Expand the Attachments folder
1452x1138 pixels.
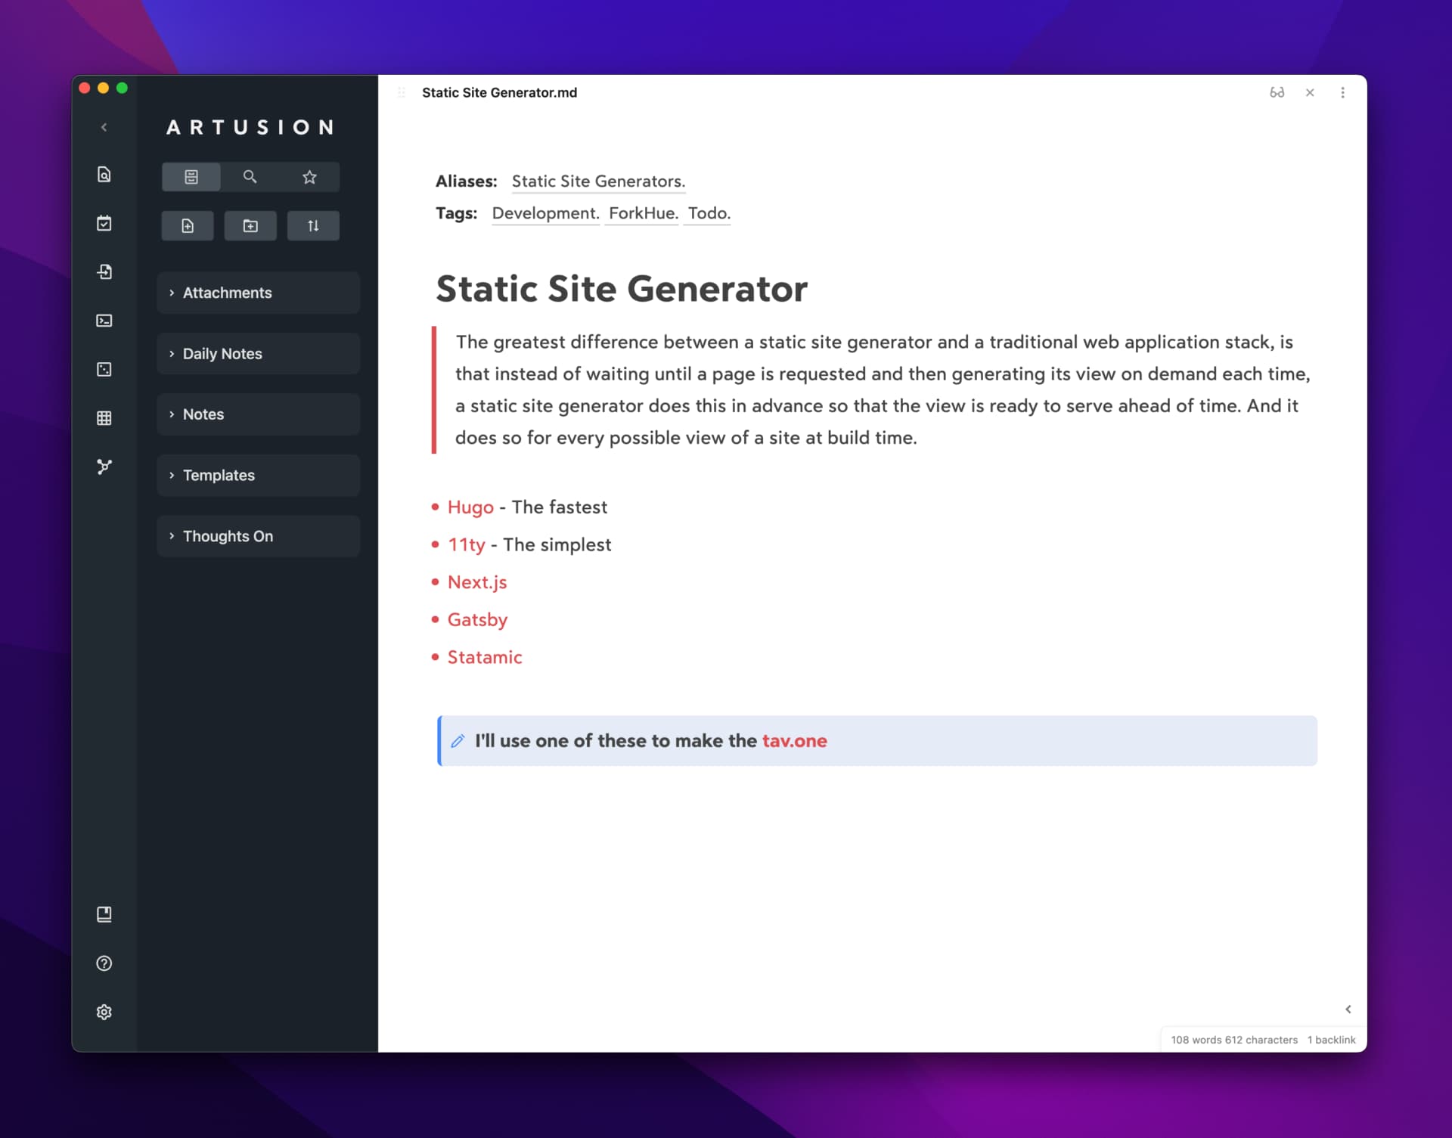pos(227,293)
